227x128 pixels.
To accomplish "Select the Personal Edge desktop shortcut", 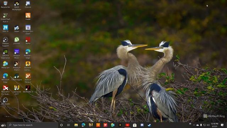I will click(28, 54).
